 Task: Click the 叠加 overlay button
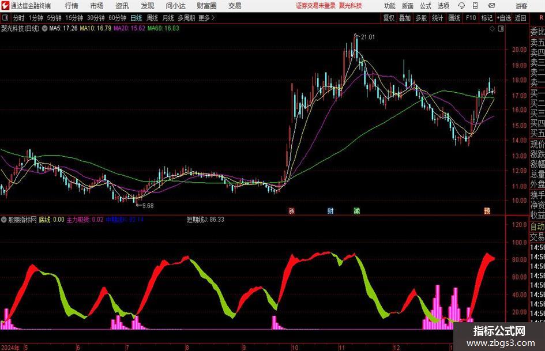[x=405, y=18]
